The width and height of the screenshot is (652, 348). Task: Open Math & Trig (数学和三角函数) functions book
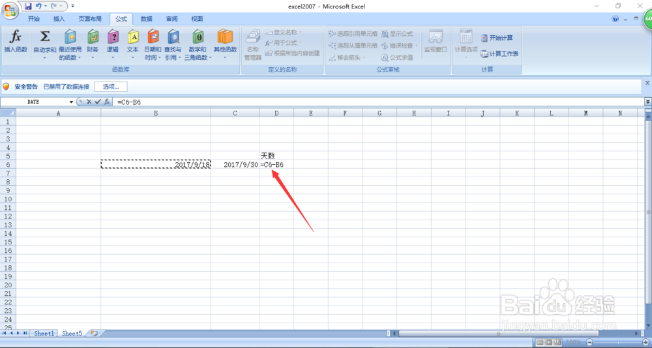(198, 36)
